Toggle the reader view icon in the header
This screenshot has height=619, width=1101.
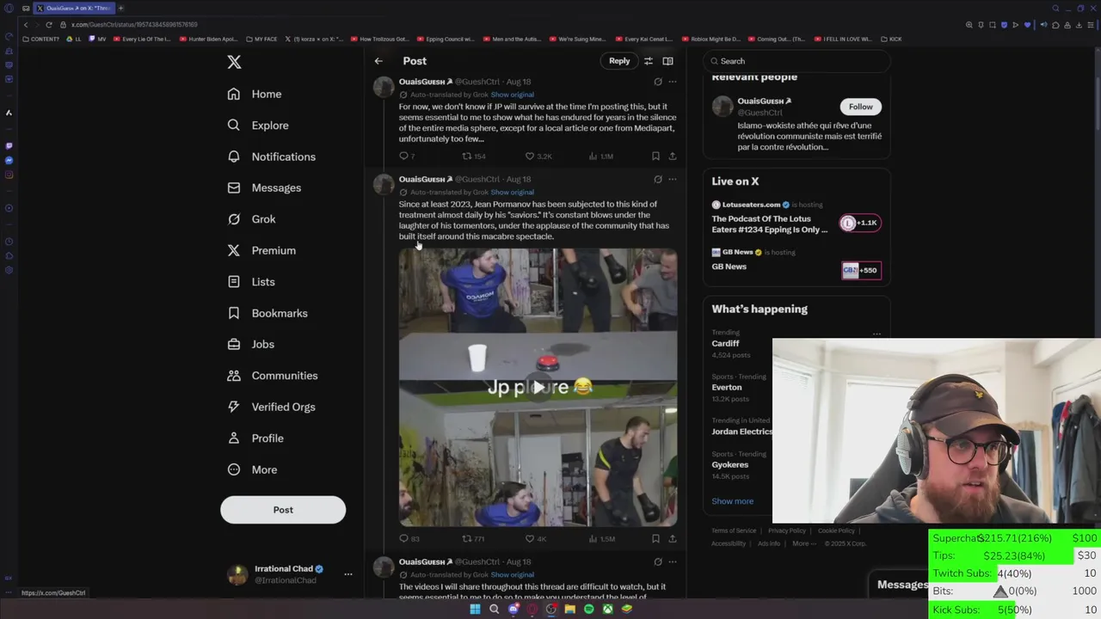coord(667,61)
